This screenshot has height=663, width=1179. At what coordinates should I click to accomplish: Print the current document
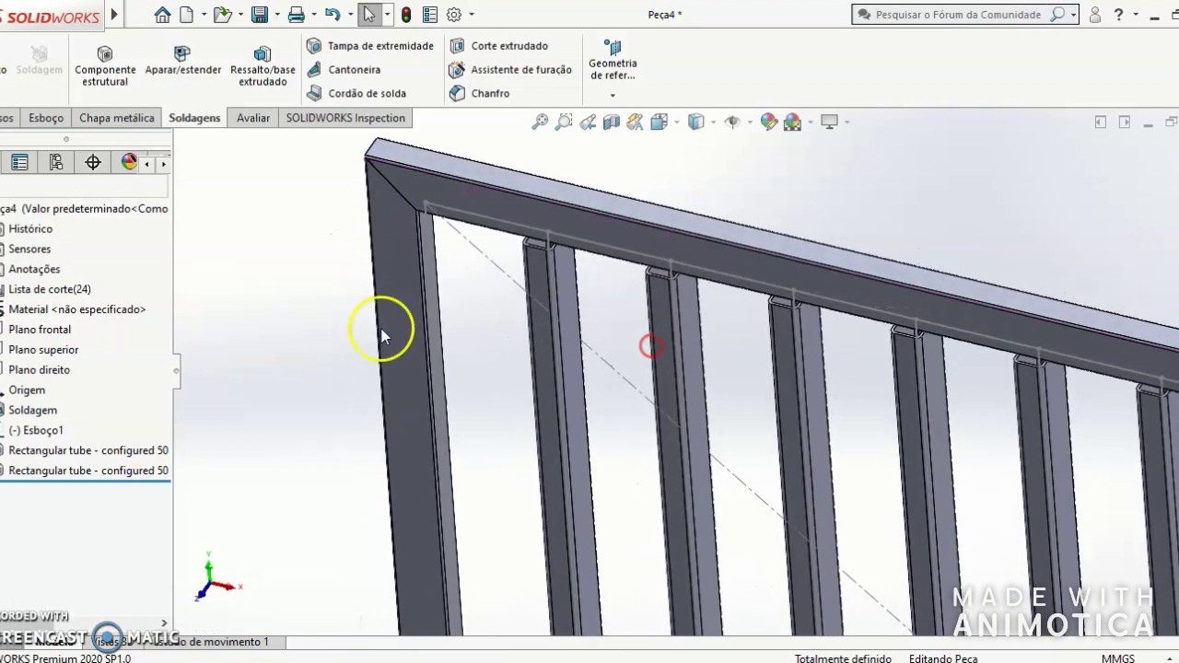(296, 15)
